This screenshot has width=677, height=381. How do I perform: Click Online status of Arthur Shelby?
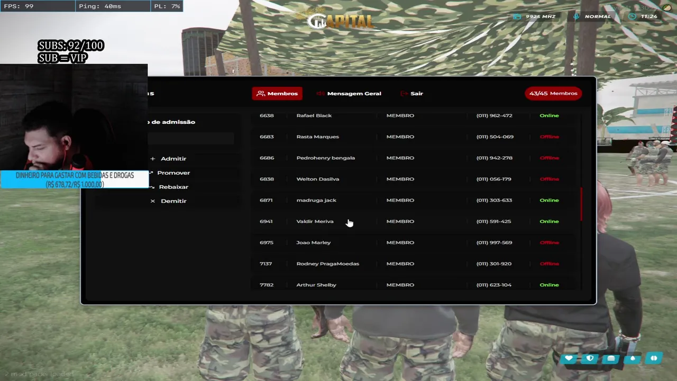[x=549, y=285]
